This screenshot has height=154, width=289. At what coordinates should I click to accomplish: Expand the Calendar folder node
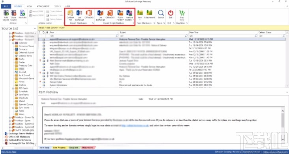pyautogui.click(x=13, y=43)
